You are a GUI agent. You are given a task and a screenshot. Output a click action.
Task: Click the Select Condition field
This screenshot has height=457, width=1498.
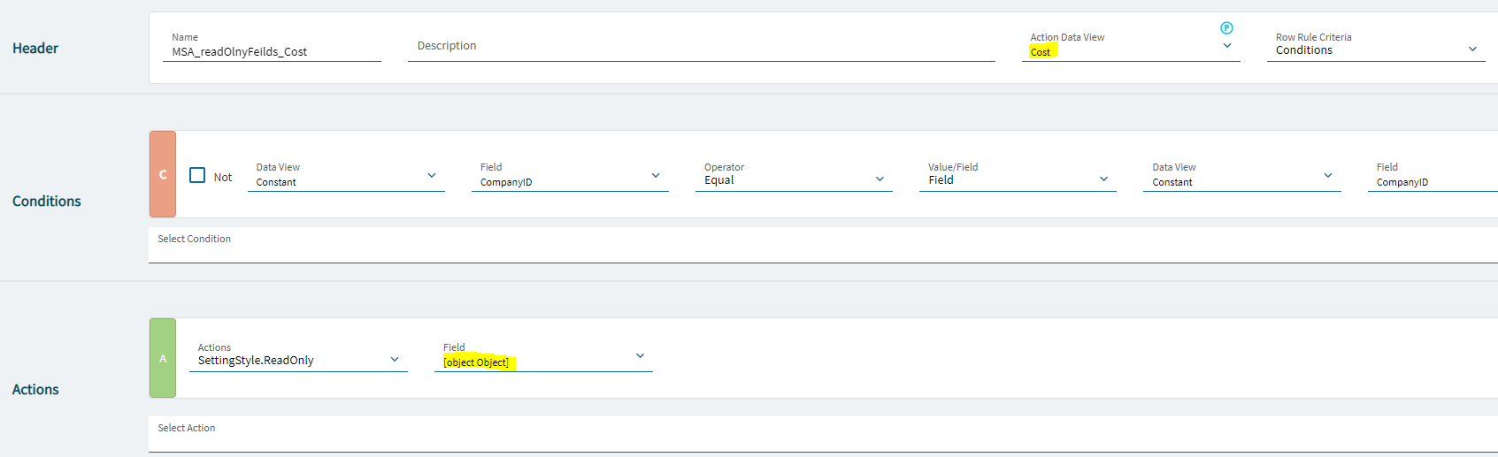pos(823,245)
